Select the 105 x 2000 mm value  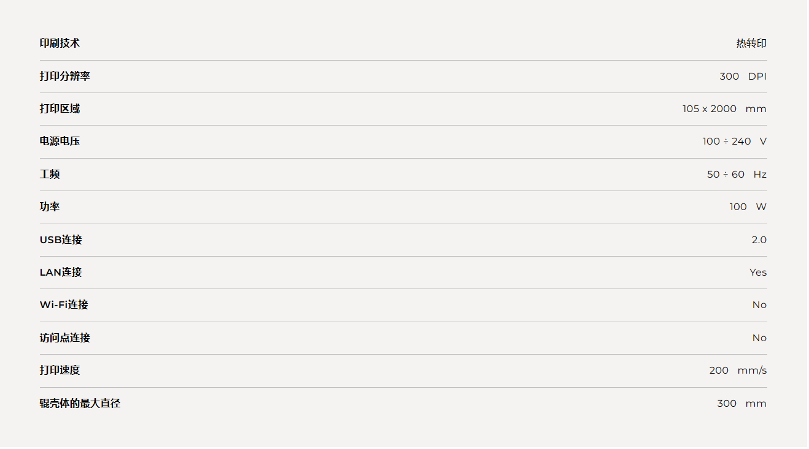pos(724,109)
